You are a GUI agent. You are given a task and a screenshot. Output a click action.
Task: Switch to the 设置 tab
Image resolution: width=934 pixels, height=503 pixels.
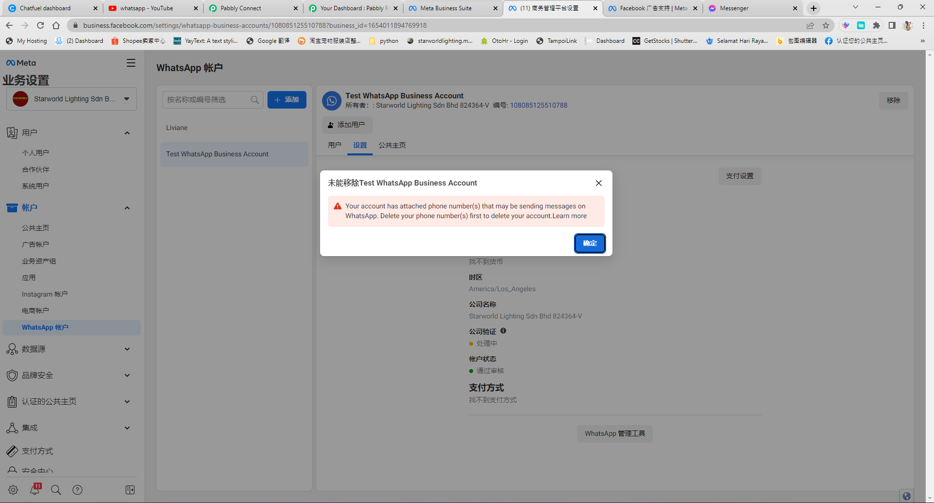click(x=360, y=145)
